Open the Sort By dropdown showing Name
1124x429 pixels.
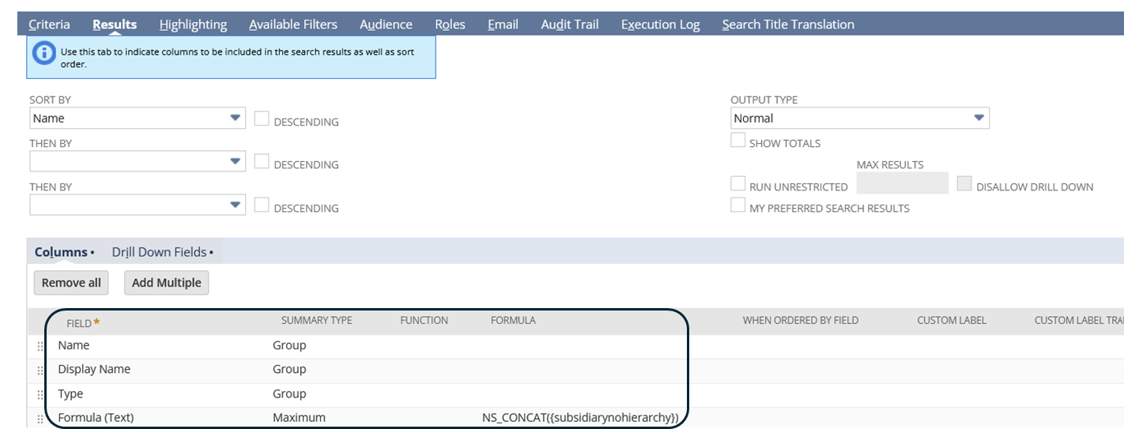coord(138,119)
